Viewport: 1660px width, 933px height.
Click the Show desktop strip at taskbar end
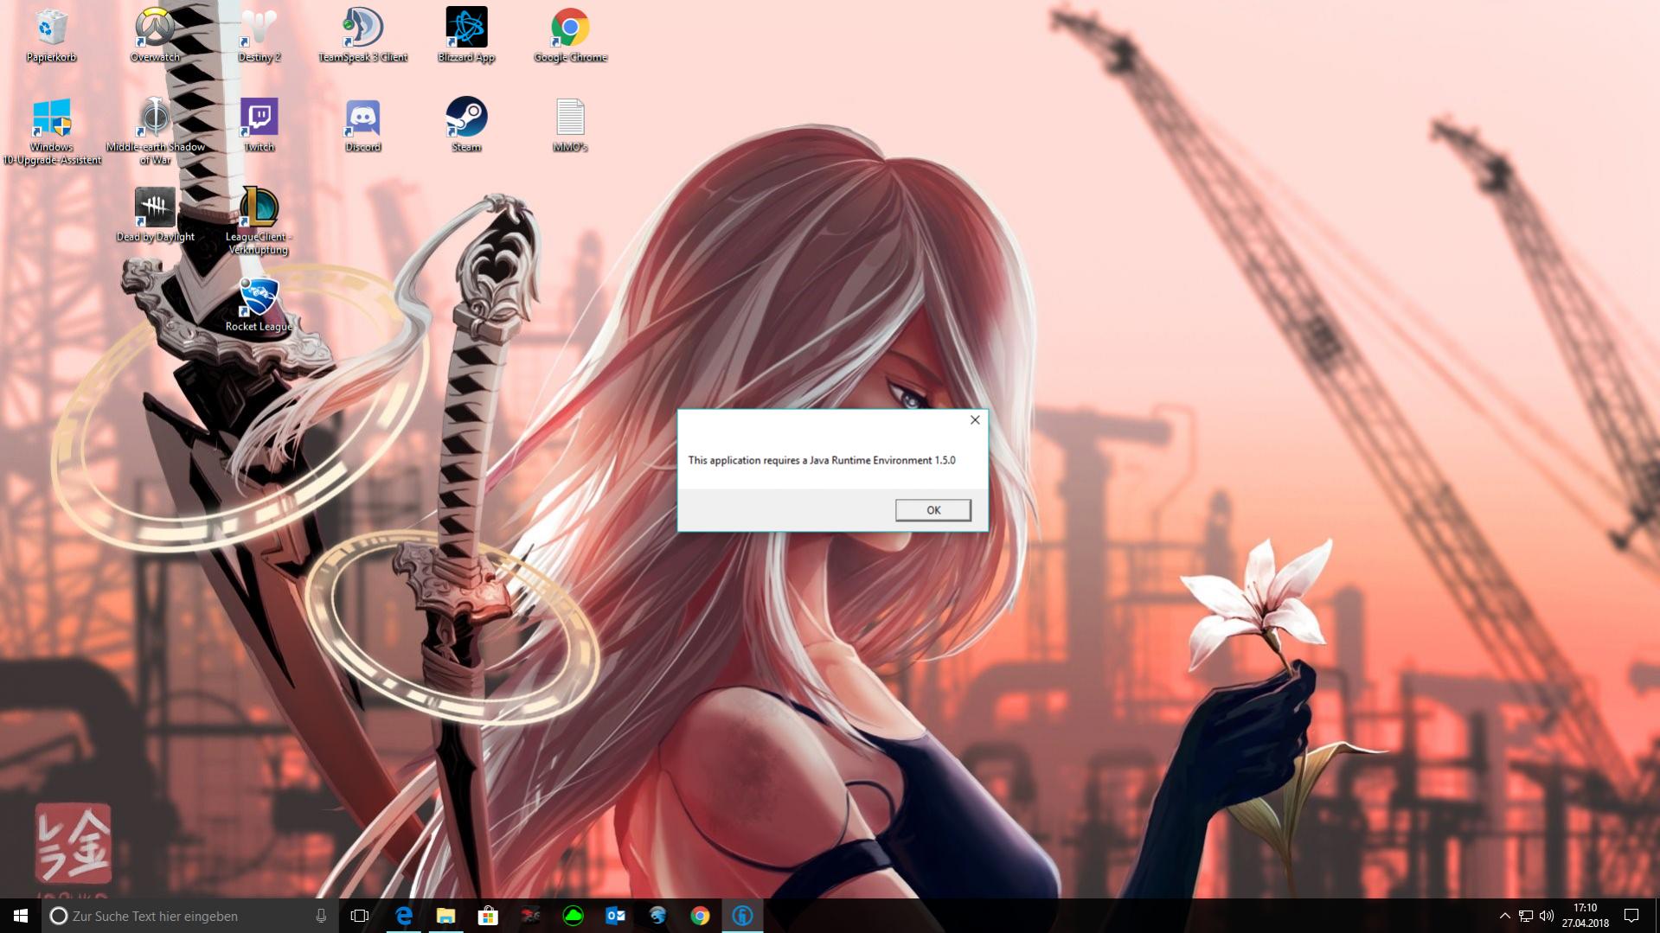click(1657, 916)
